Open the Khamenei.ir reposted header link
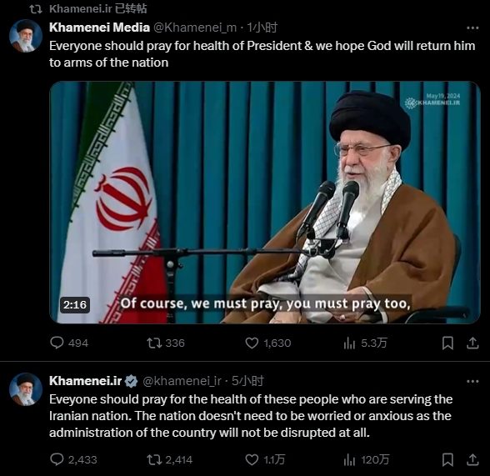This screenshot has width=490, height=476. coord(97,8)
